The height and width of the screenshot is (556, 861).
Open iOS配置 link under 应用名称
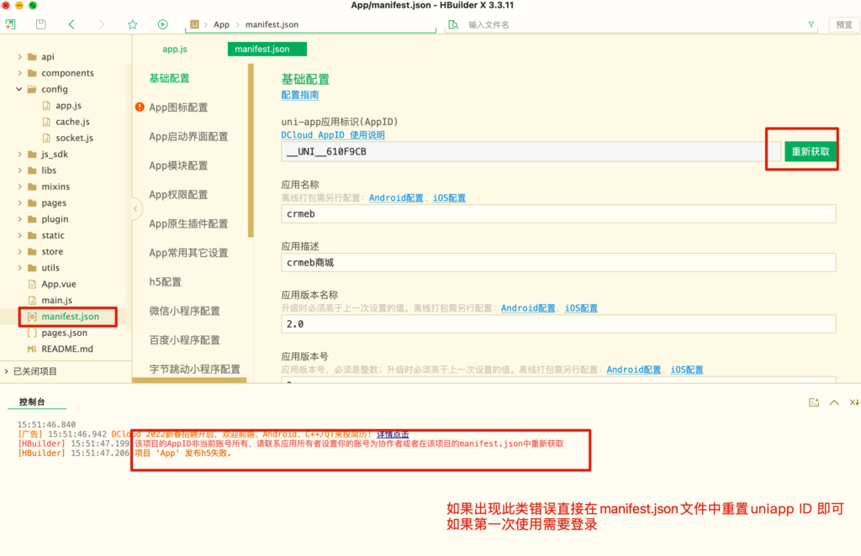point(449,198)
